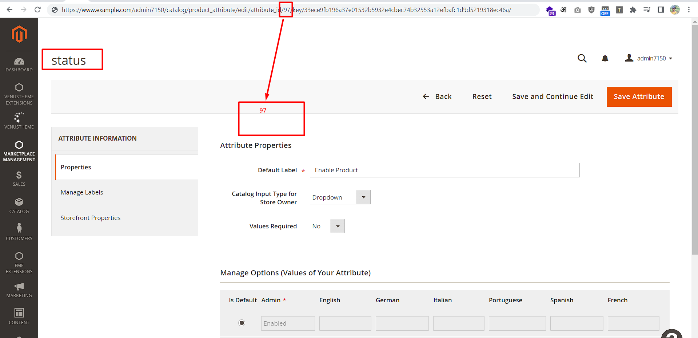Open the notifications bell icon
Screen dimensions: 698x338
[605, 58]
